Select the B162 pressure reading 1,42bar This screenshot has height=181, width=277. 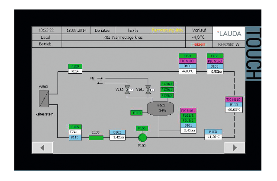117,137
